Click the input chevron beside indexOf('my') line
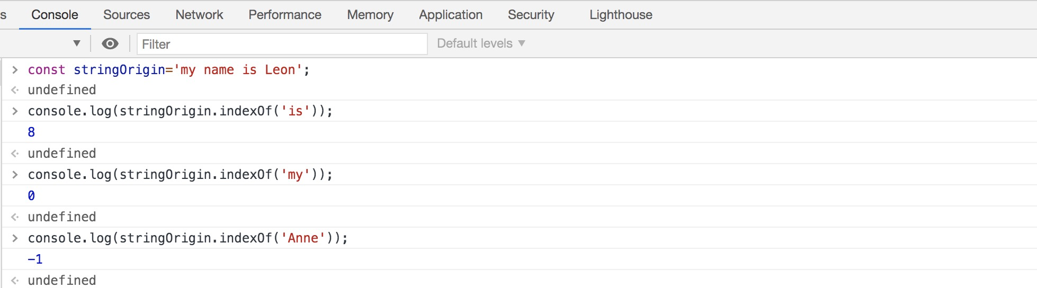The width and height of the screenshot is (1037, 288). (15, 174)
